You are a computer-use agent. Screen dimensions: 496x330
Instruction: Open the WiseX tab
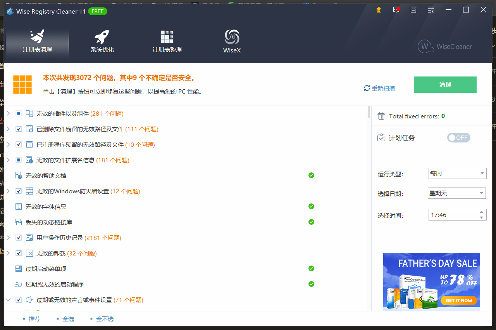click(x=232, y=42)
